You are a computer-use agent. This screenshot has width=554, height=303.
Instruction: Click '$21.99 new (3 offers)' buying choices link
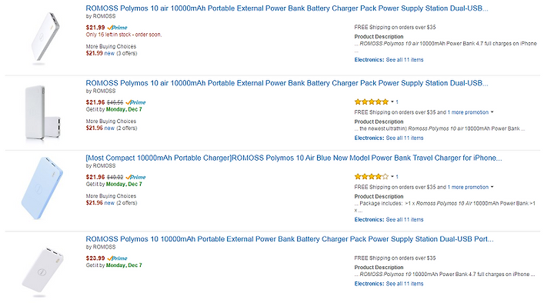tap(112, 53)
